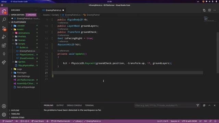Click LF end of line selector
Viewport: 219px width, 123px height.
pyautogui.click(x=201, y=121)
